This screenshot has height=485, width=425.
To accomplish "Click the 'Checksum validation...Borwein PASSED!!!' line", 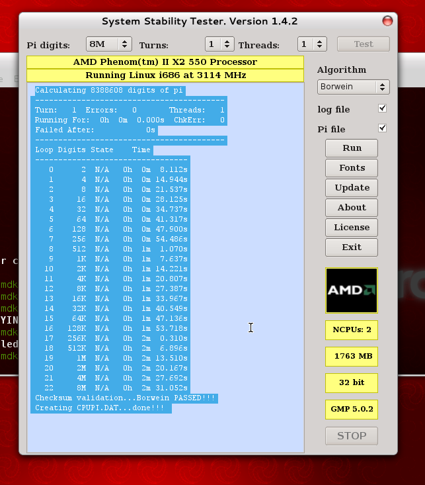I will [124, 398].
